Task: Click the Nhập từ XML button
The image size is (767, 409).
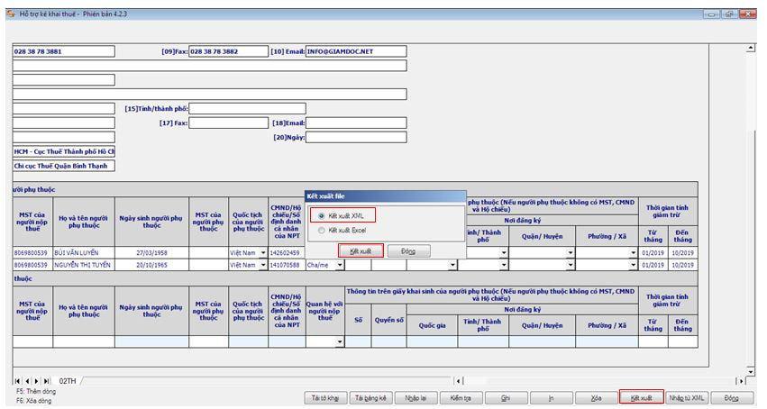Action: coord(687,397)
